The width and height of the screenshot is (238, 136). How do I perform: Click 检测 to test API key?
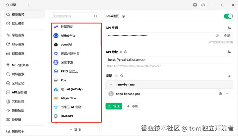coord(227,35)
